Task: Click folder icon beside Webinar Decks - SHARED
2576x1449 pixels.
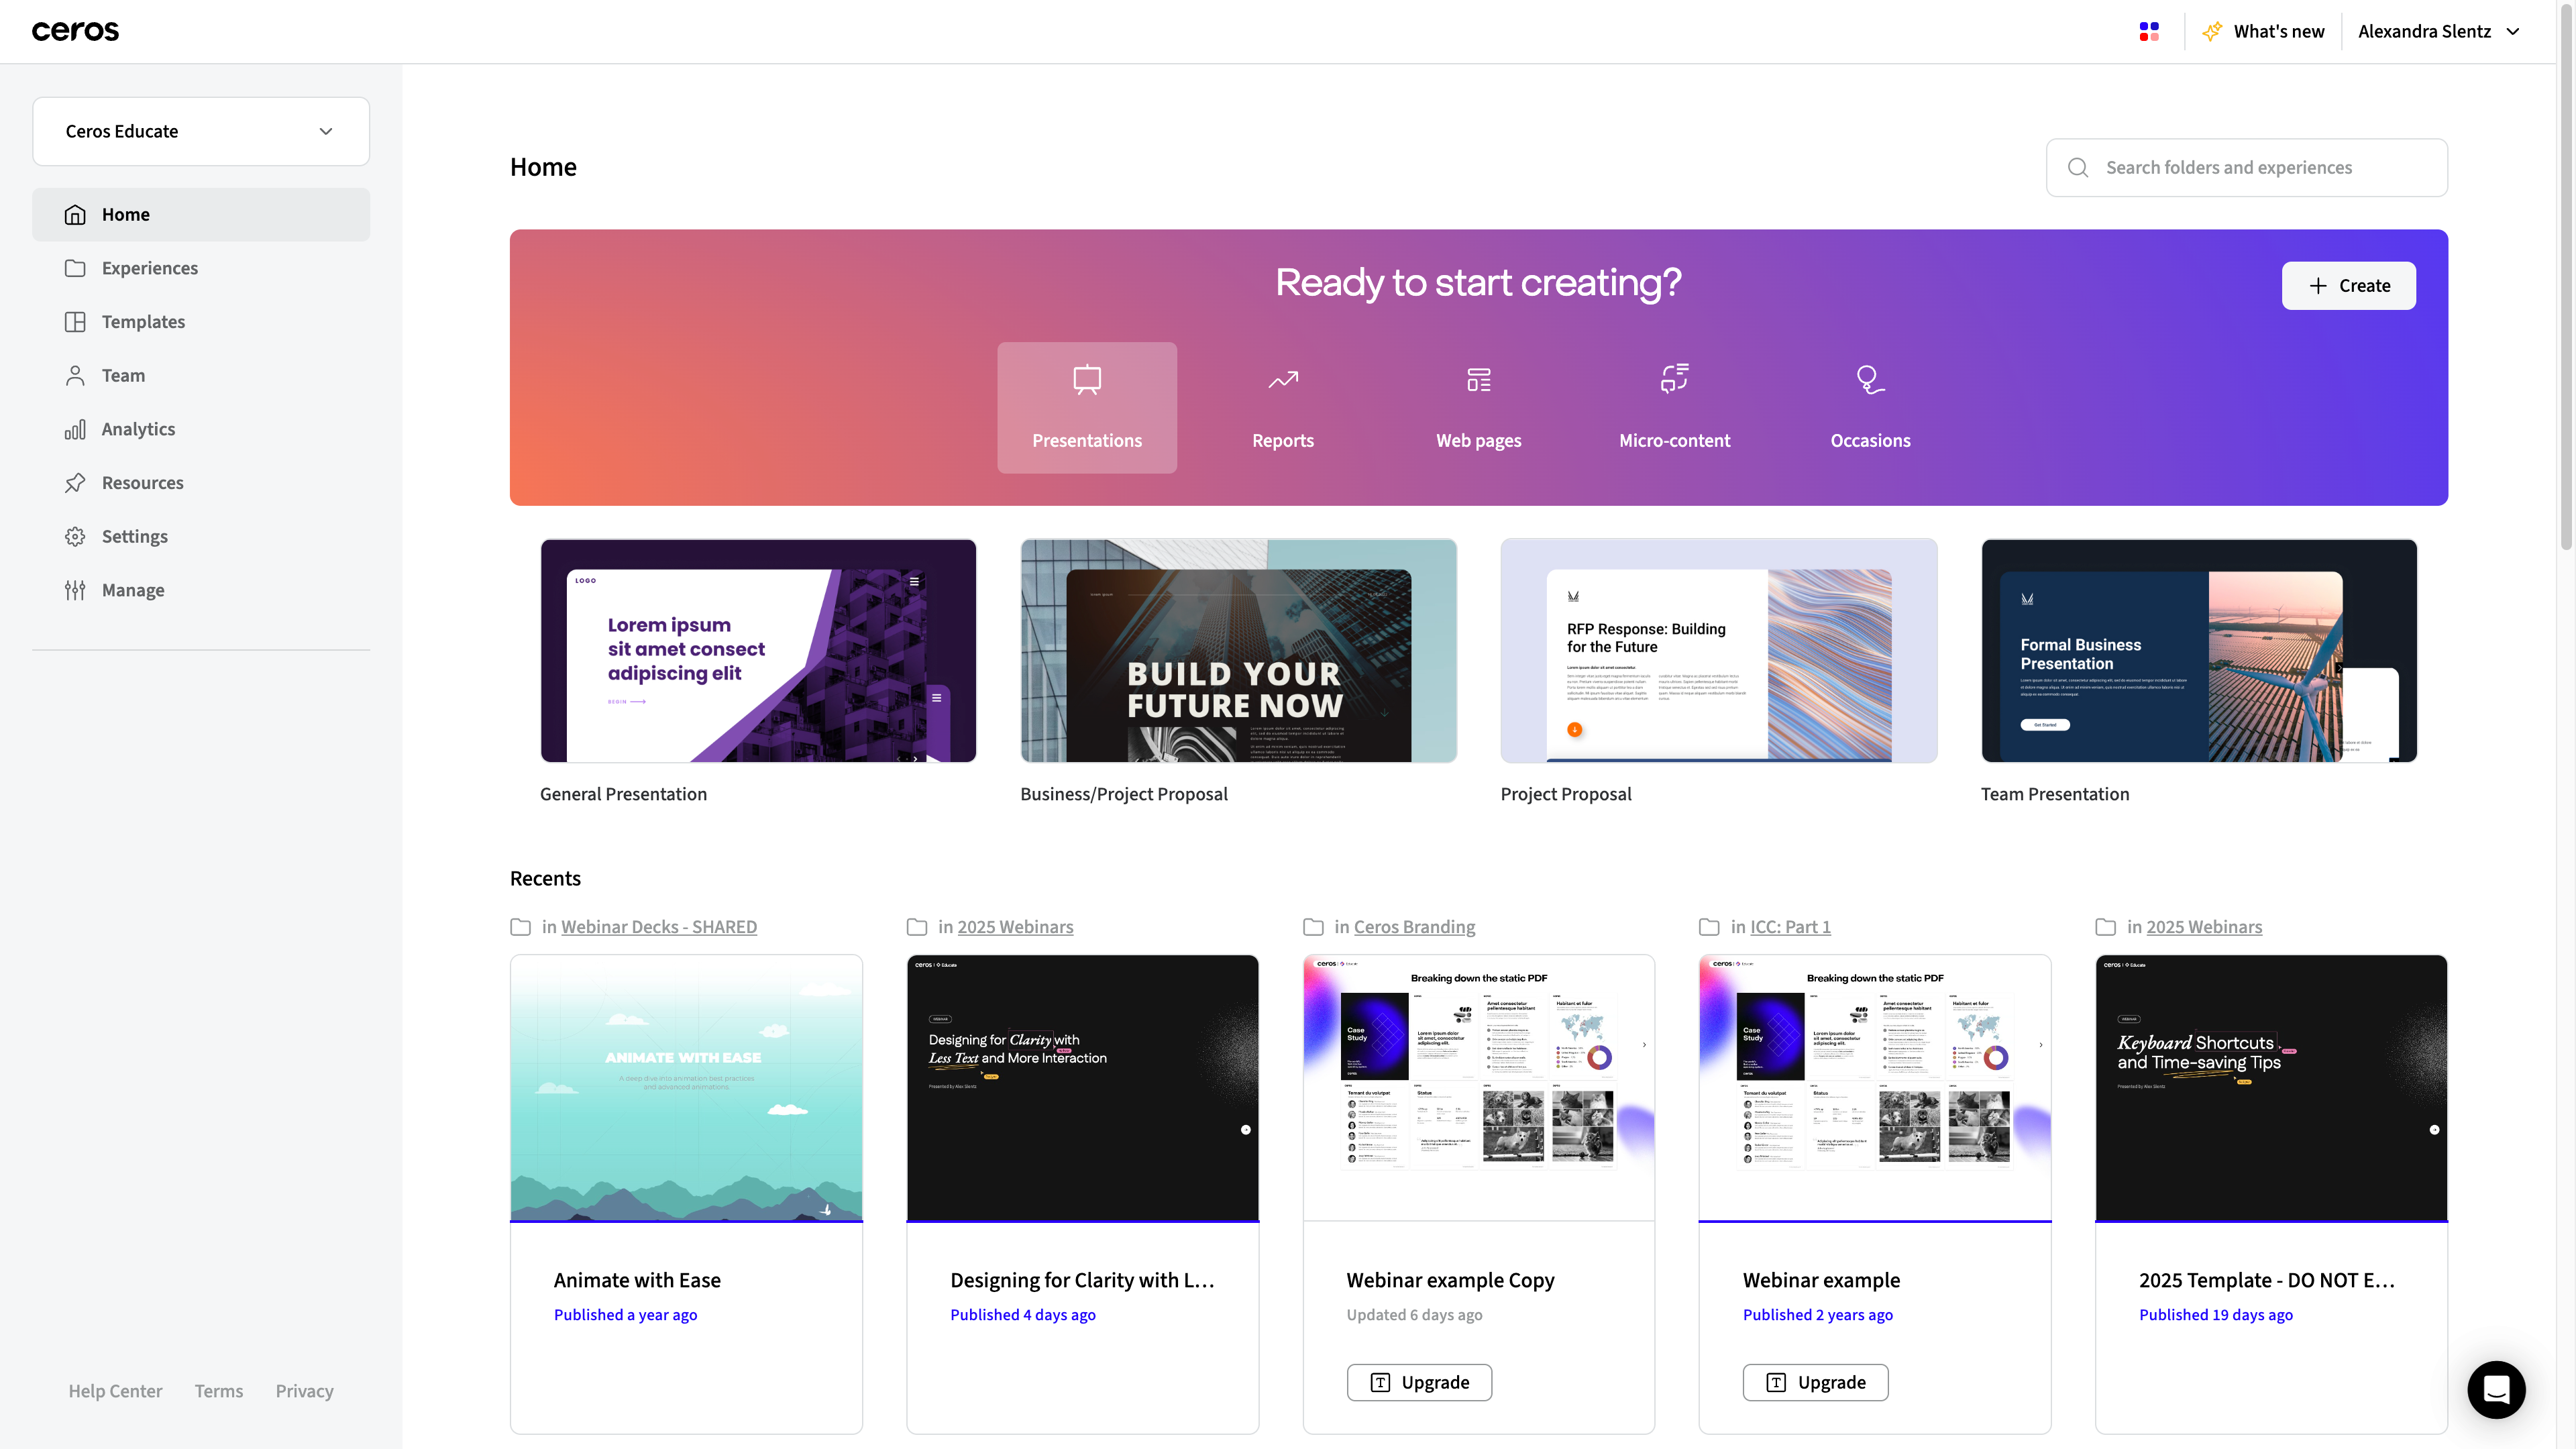Action: [x=520, y=927]
